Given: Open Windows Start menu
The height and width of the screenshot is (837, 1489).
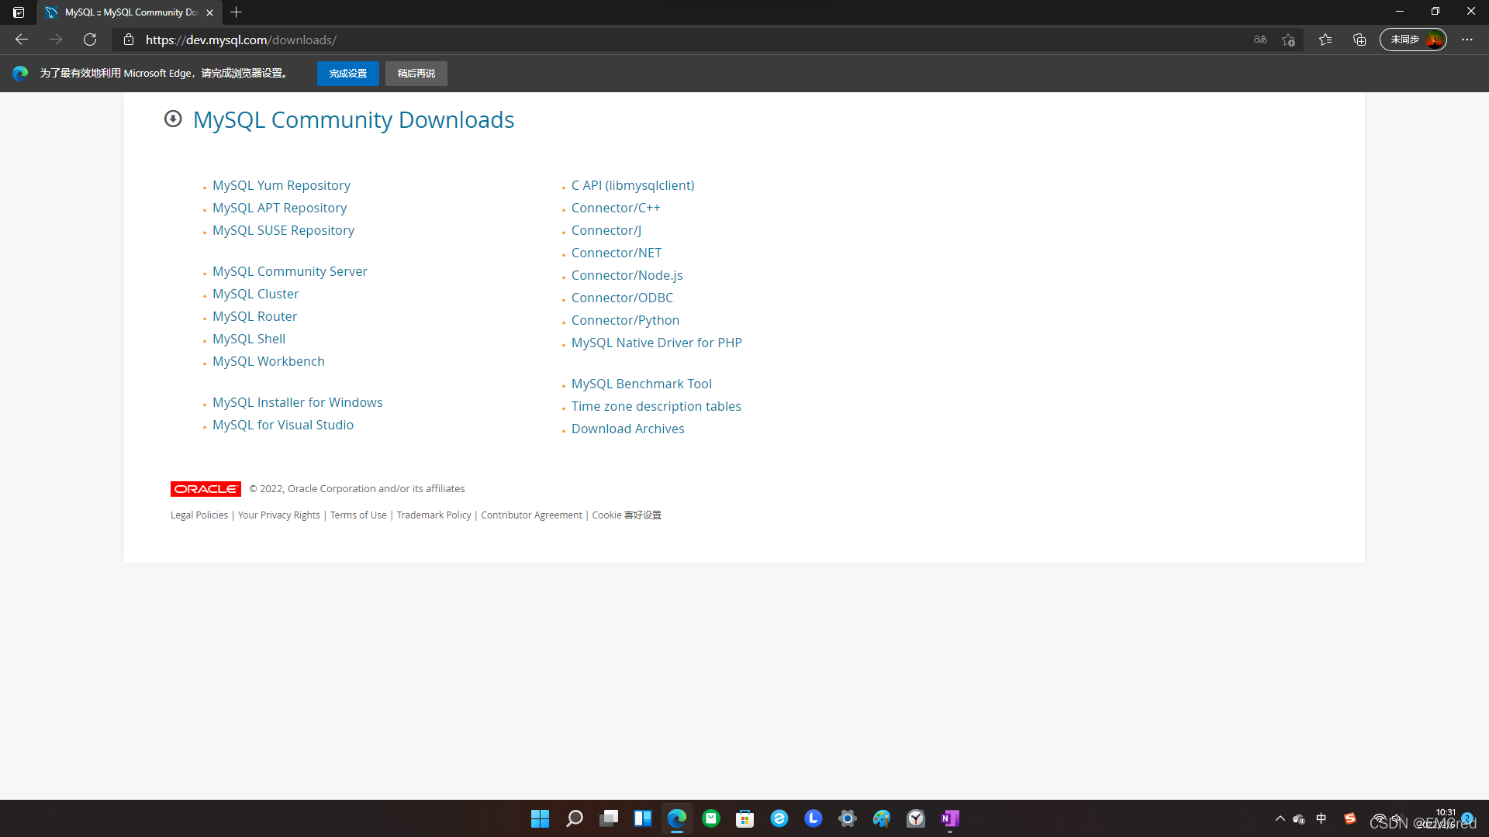Looking at the screenshot, I should click(x=540, y=818).
